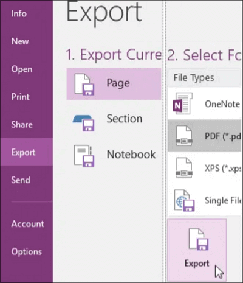Viewport: 243px width, 283px height.
Task: Click the Export button at bottom
Action: click(x=197, y=250)
